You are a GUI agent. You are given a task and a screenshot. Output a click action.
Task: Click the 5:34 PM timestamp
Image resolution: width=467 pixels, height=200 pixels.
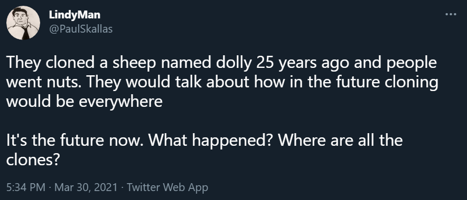[25, 187]
